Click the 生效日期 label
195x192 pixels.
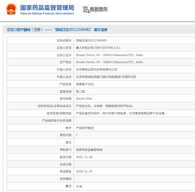[x=66, y=164]
